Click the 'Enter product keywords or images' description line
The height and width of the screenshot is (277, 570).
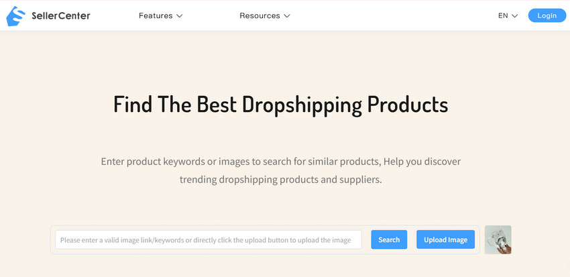[280, 162]
